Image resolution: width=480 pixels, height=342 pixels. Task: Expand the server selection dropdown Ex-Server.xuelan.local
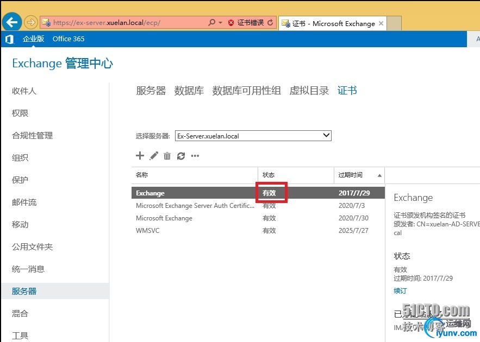pyautogui.click(x=253, y=136)
